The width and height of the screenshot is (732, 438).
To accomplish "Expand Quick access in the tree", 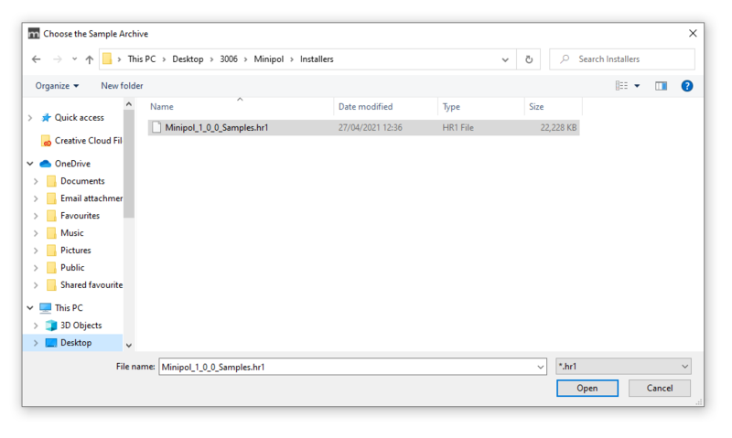I will 30,118.
